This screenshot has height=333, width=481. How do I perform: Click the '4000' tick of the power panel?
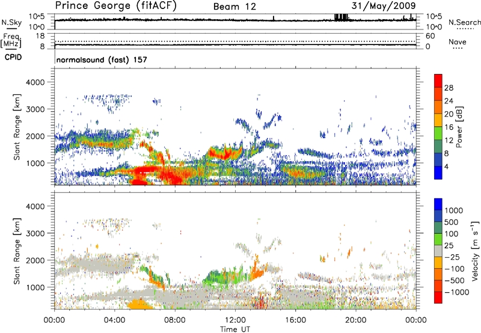36,82
